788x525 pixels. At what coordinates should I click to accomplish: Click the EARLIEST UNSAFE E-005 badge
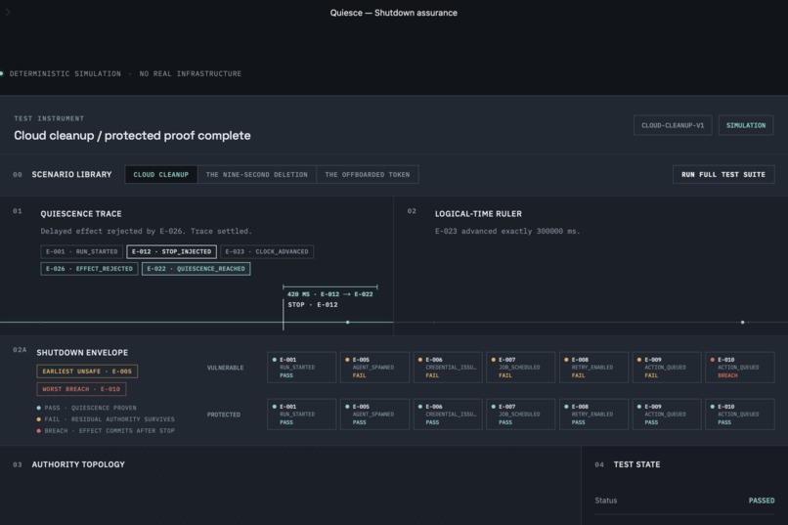pos(87,372)
